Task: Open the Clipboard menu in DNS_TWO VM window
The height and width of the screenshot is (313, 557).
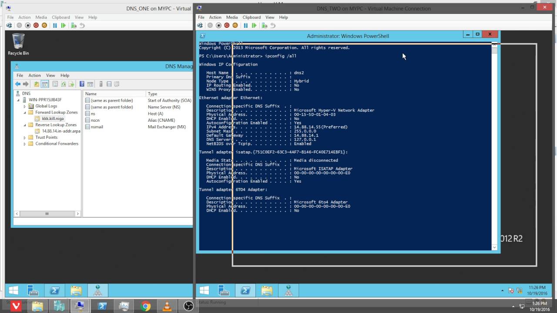Action: coord(252,17)
